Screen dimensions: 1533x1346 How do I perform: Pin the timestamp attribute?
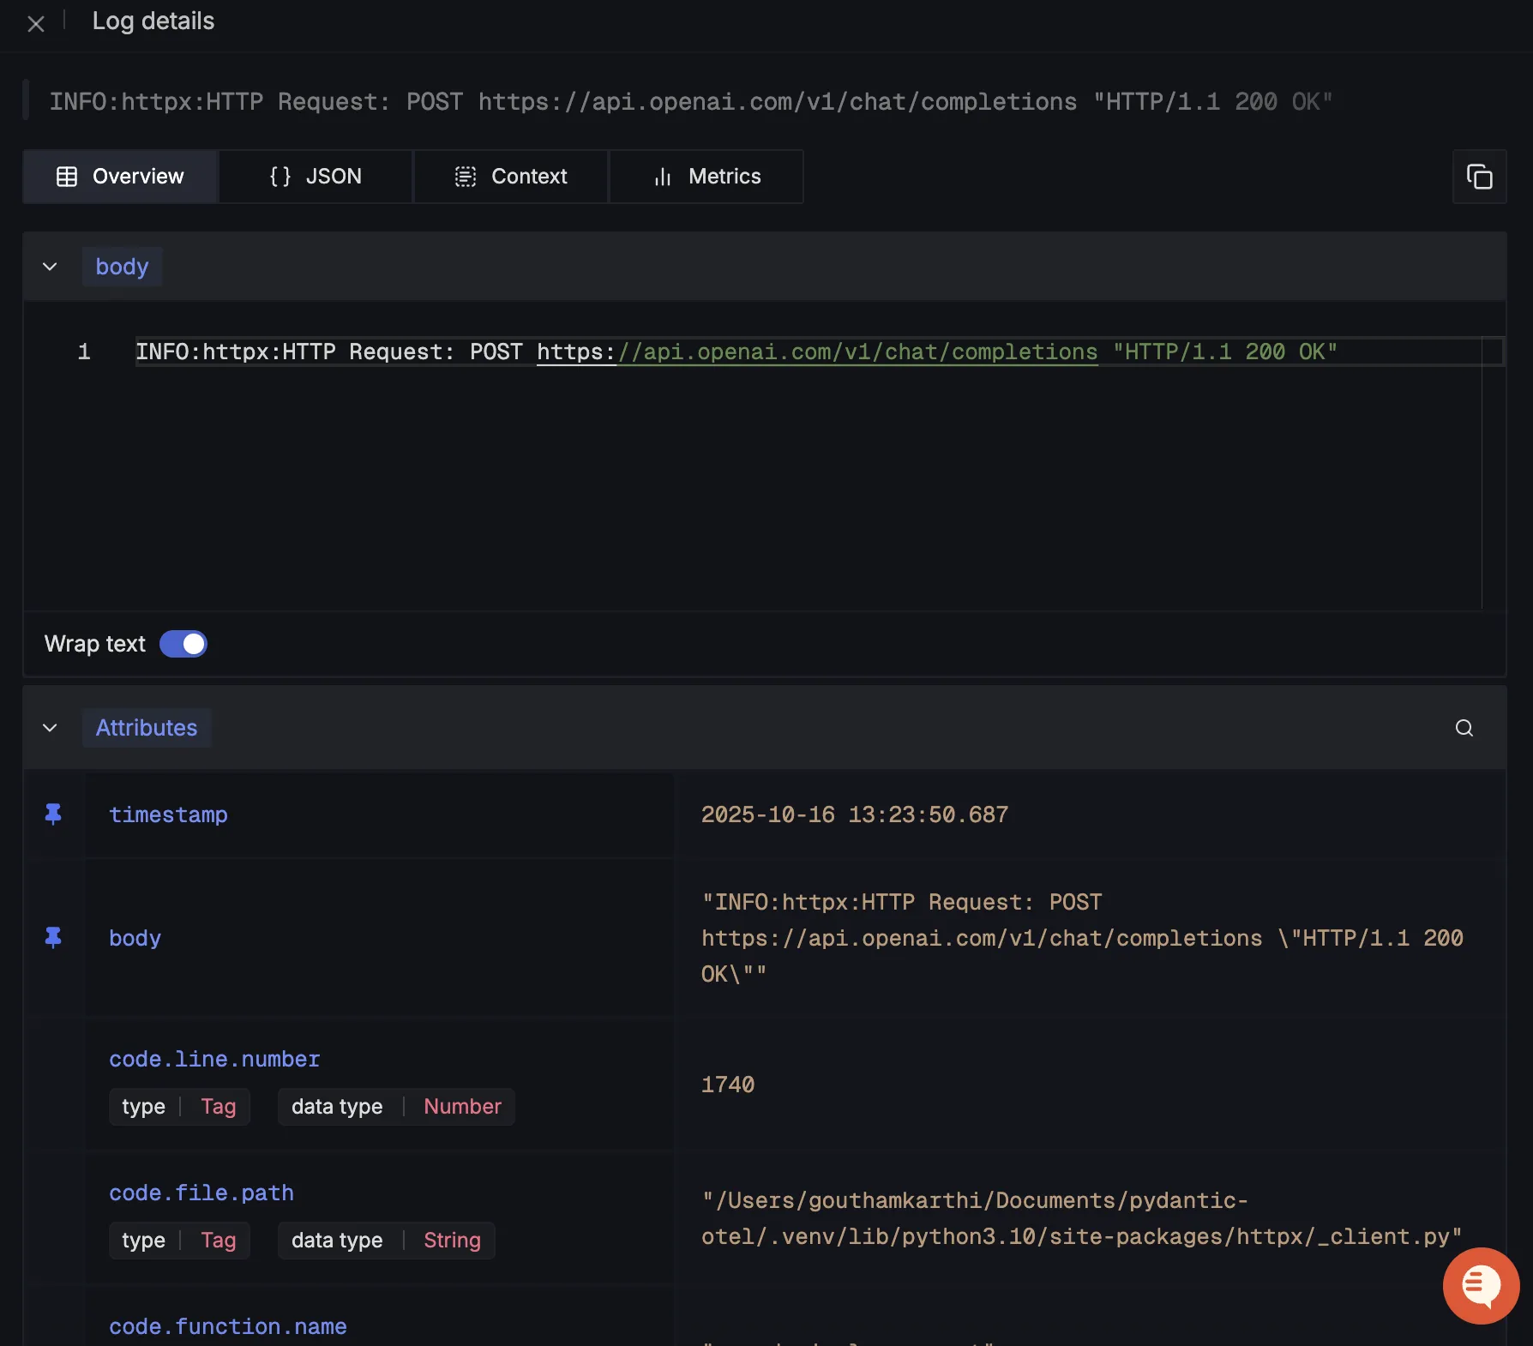(x=53, y=814)
